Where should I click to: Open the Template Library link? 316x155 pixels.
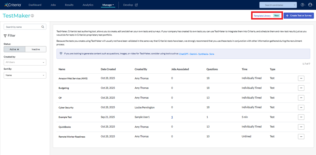pos(262,16)
